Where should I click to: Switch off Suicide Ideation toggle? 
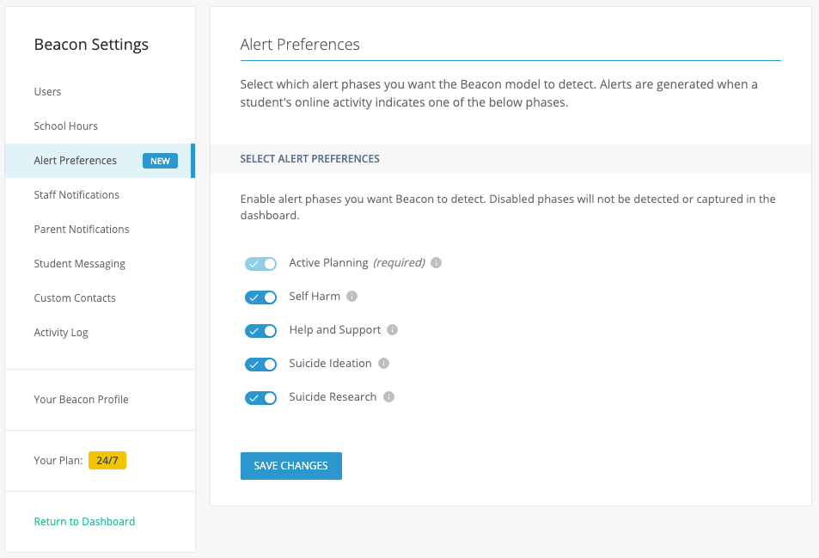260,365
